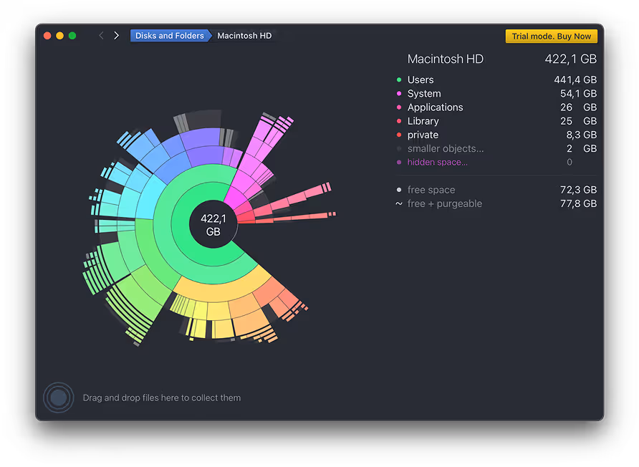Select the Macintosh HD breadcrumb
Viewport: 639px width, 467px height.
coord(244,36)
